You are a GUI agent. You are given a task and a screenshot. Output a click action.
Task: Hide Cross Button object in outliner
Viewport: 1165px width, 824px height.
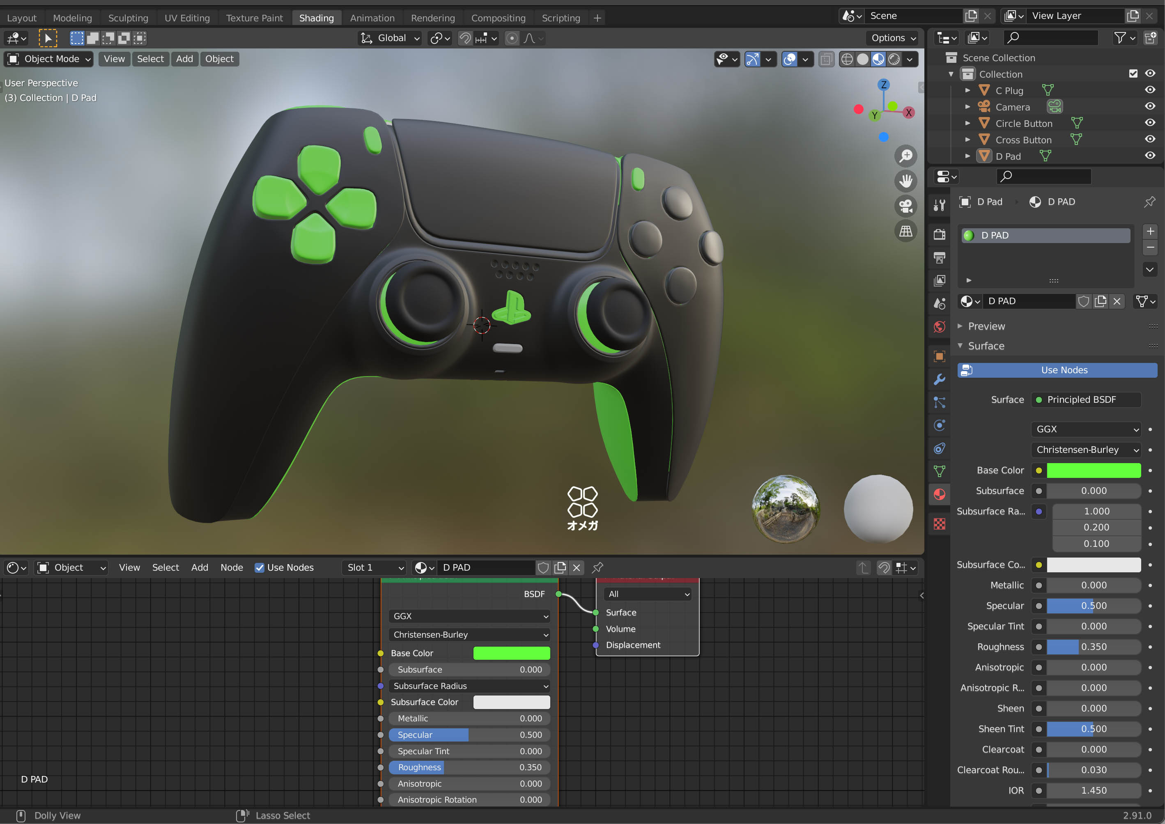pyautogui.click(x=1150, y=139)
